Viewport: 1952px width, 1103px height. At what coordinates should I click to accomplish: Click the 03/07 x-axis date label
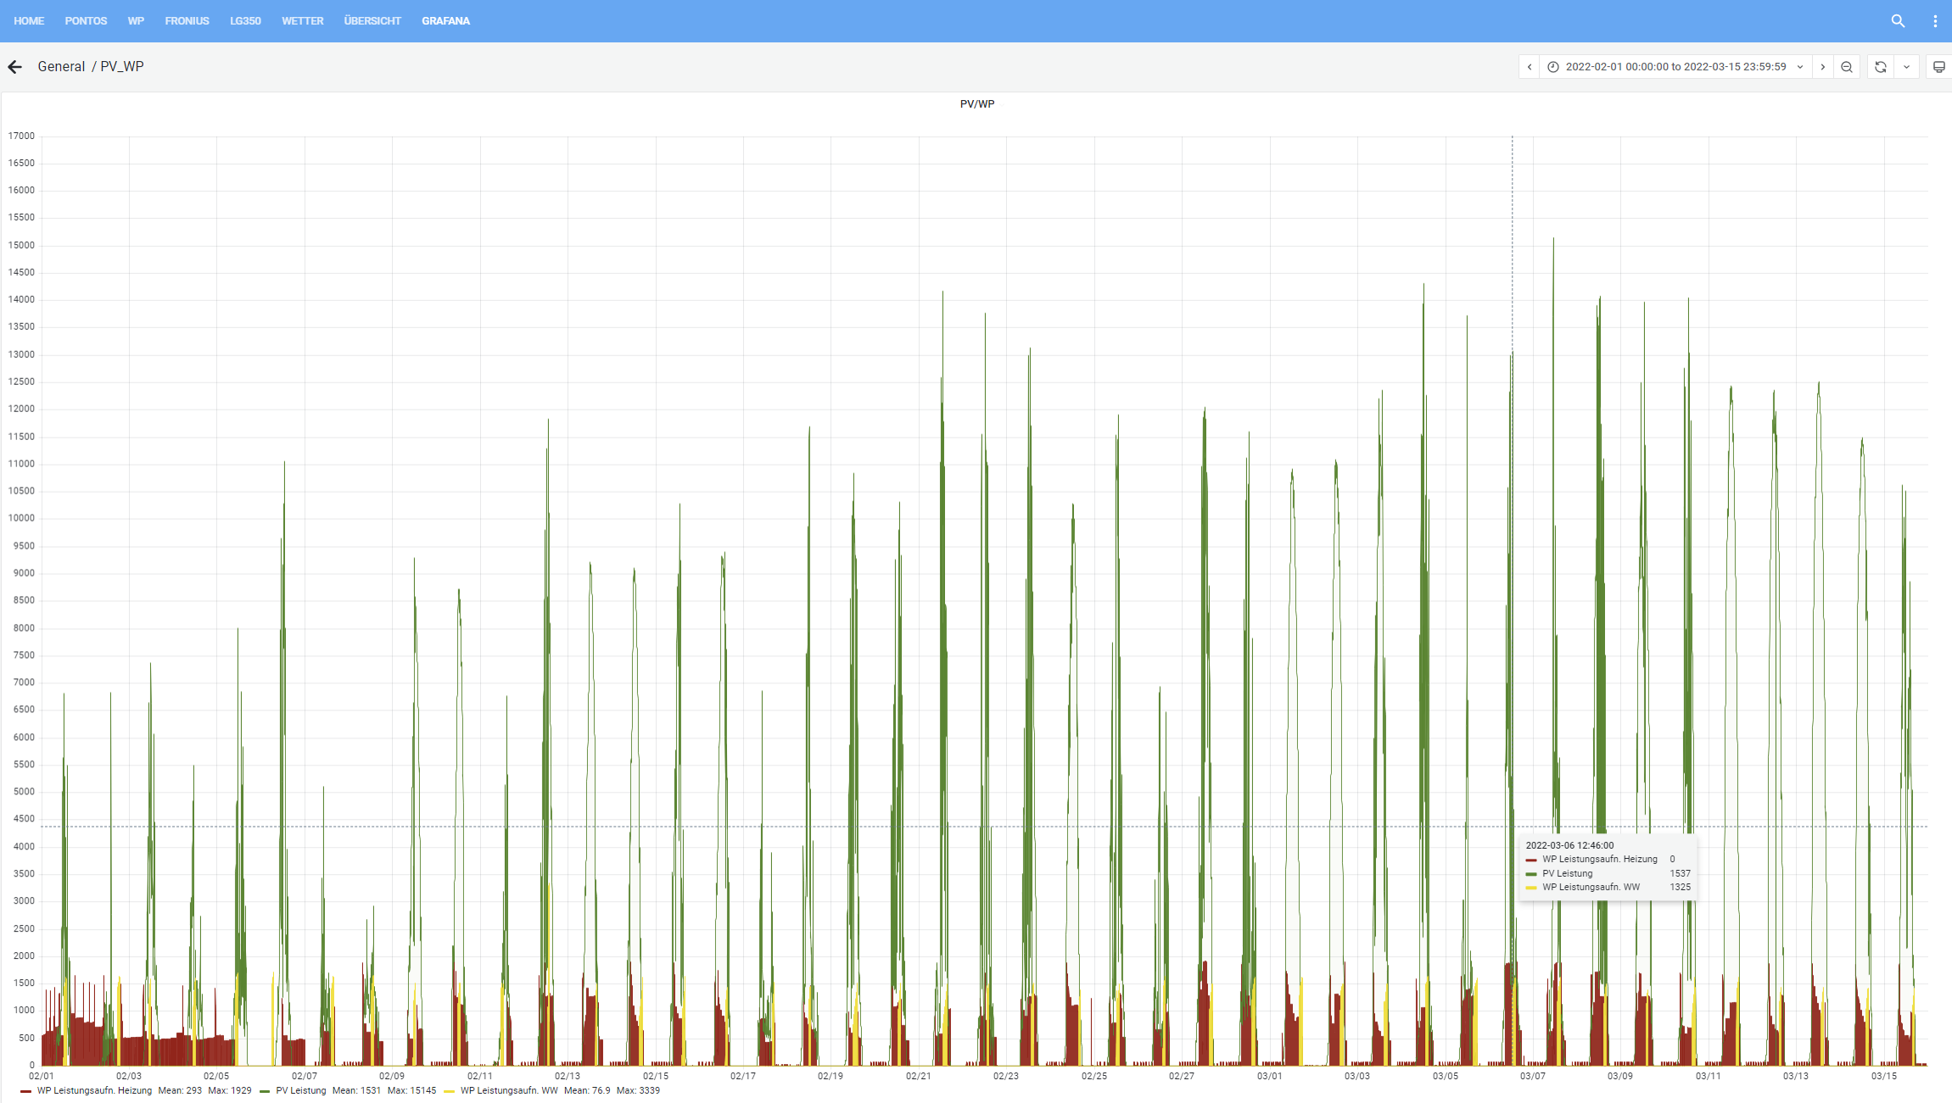[1533, 1077]
